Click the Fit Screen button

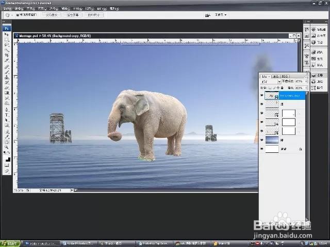pyautogui.click(x=73, y=15)
